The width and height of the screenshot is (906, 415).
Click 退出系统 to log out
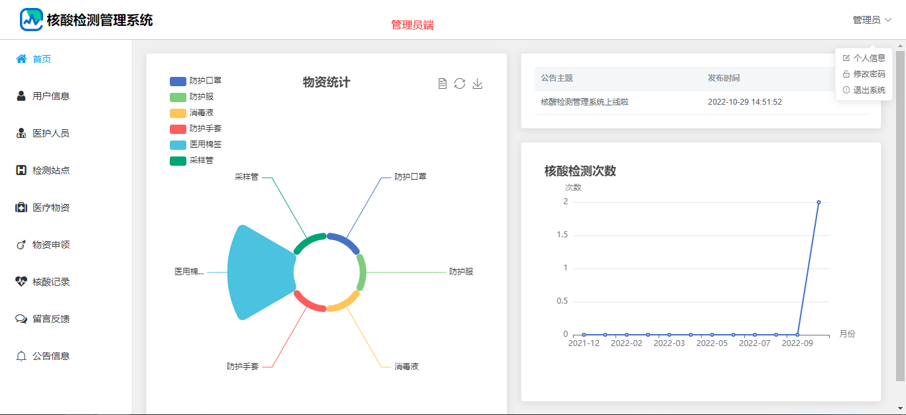(x=869, y=90)
